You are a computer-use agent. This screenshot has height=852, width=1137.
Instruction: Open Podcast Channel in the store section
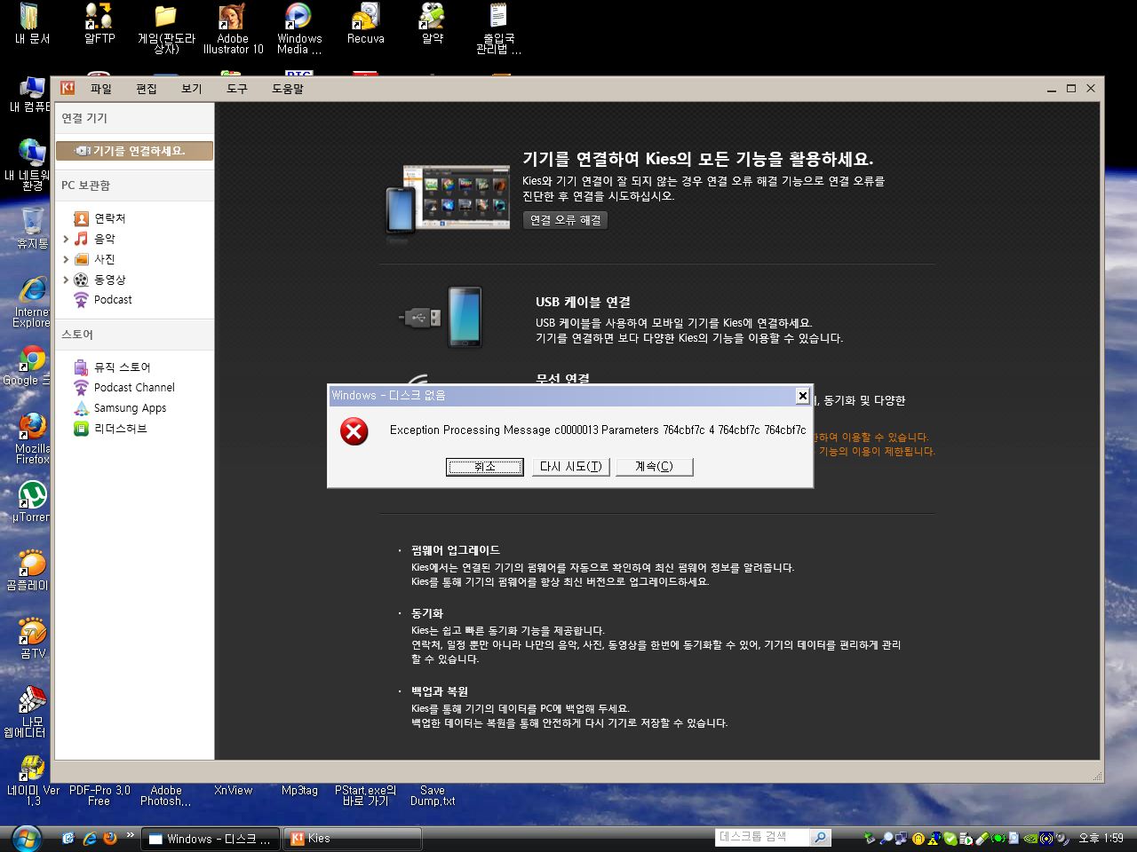coord(134,388)
